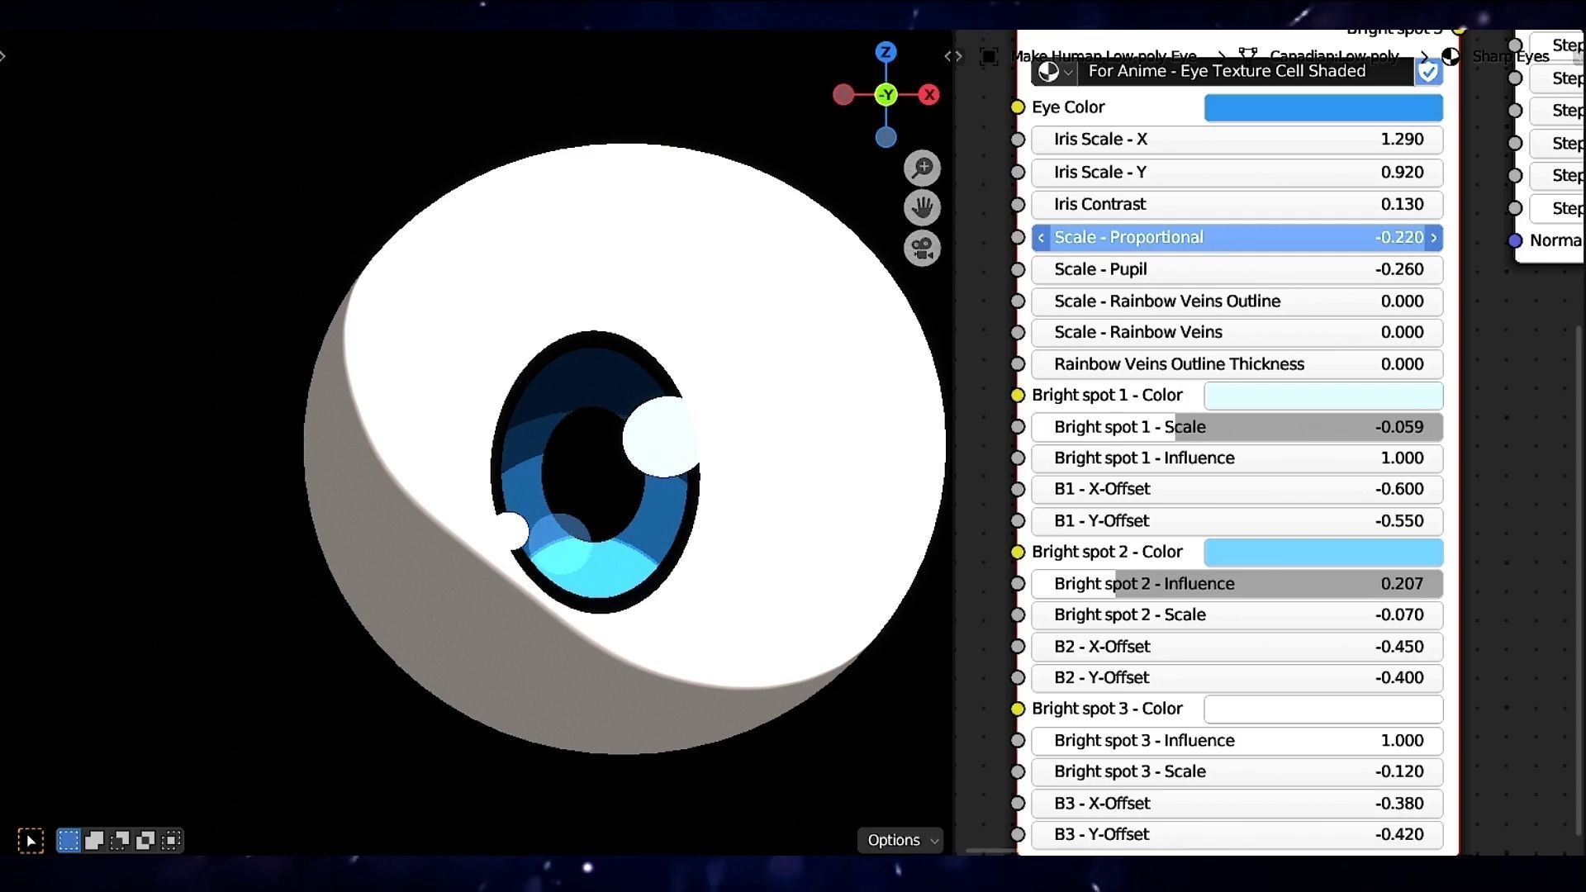The width and height of the screenshot is (1586, 892).
Task: Click the Bright spot 2 - Color swatch
Action: point(1323,553)
